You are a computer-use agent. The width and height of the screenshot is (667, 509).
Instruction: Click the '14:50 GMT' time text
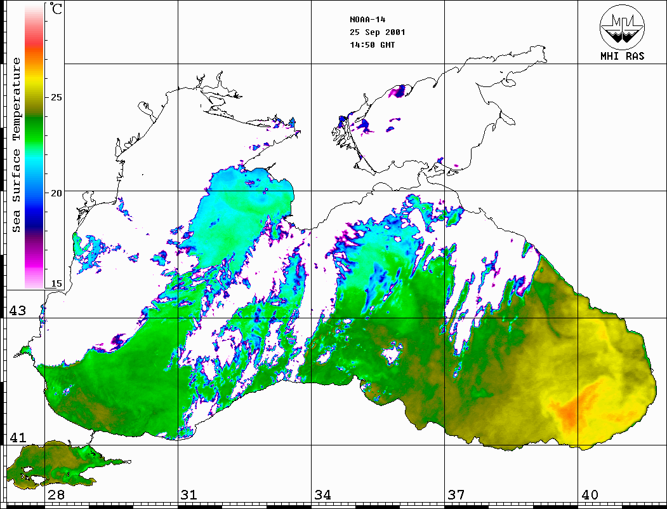click(372, 44)
